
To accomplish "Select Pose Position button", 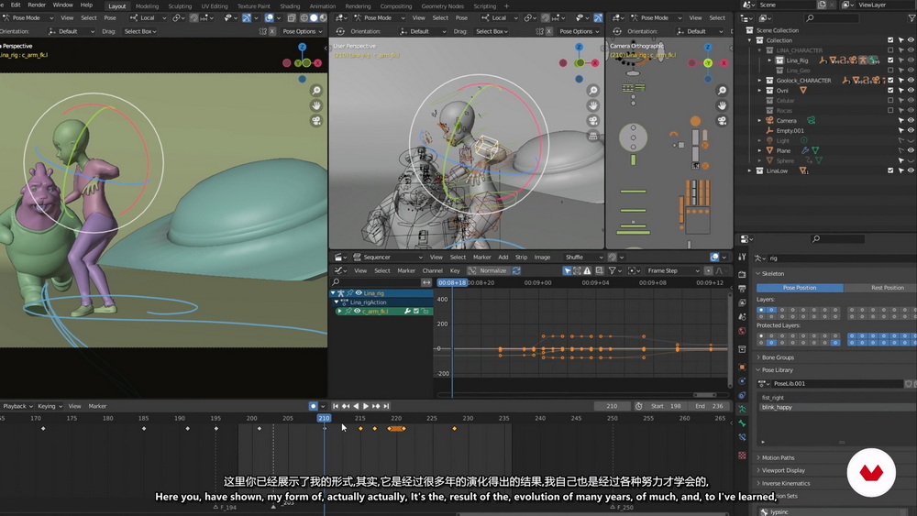I will pyautogui.click(x=800, y=288).
